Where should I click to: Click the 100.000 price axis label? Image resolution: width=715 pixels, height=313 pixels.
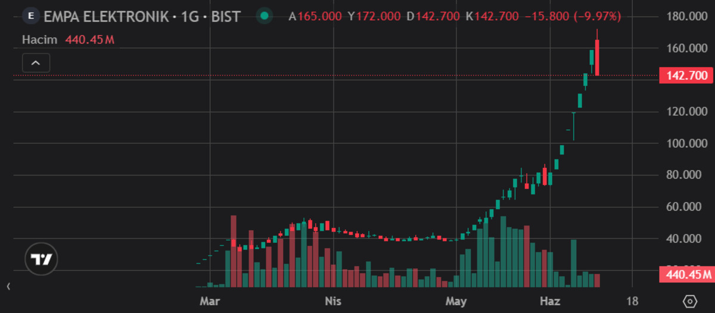[x=686, y=143]
